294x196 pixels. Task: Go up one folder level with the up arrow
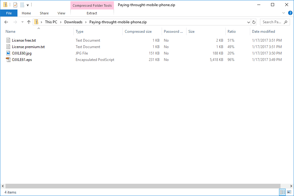[29, 22]
